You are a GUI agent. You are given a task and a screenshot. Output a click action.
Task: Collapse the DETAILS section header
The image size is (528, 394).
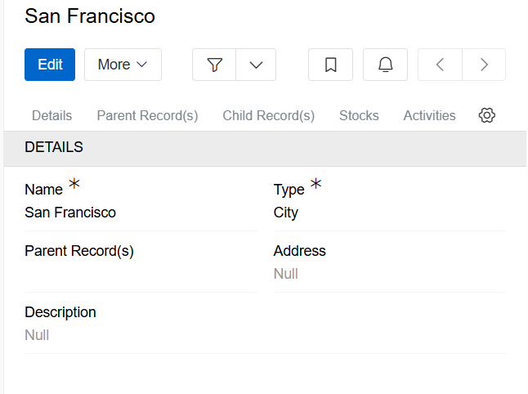coord(54,148)
